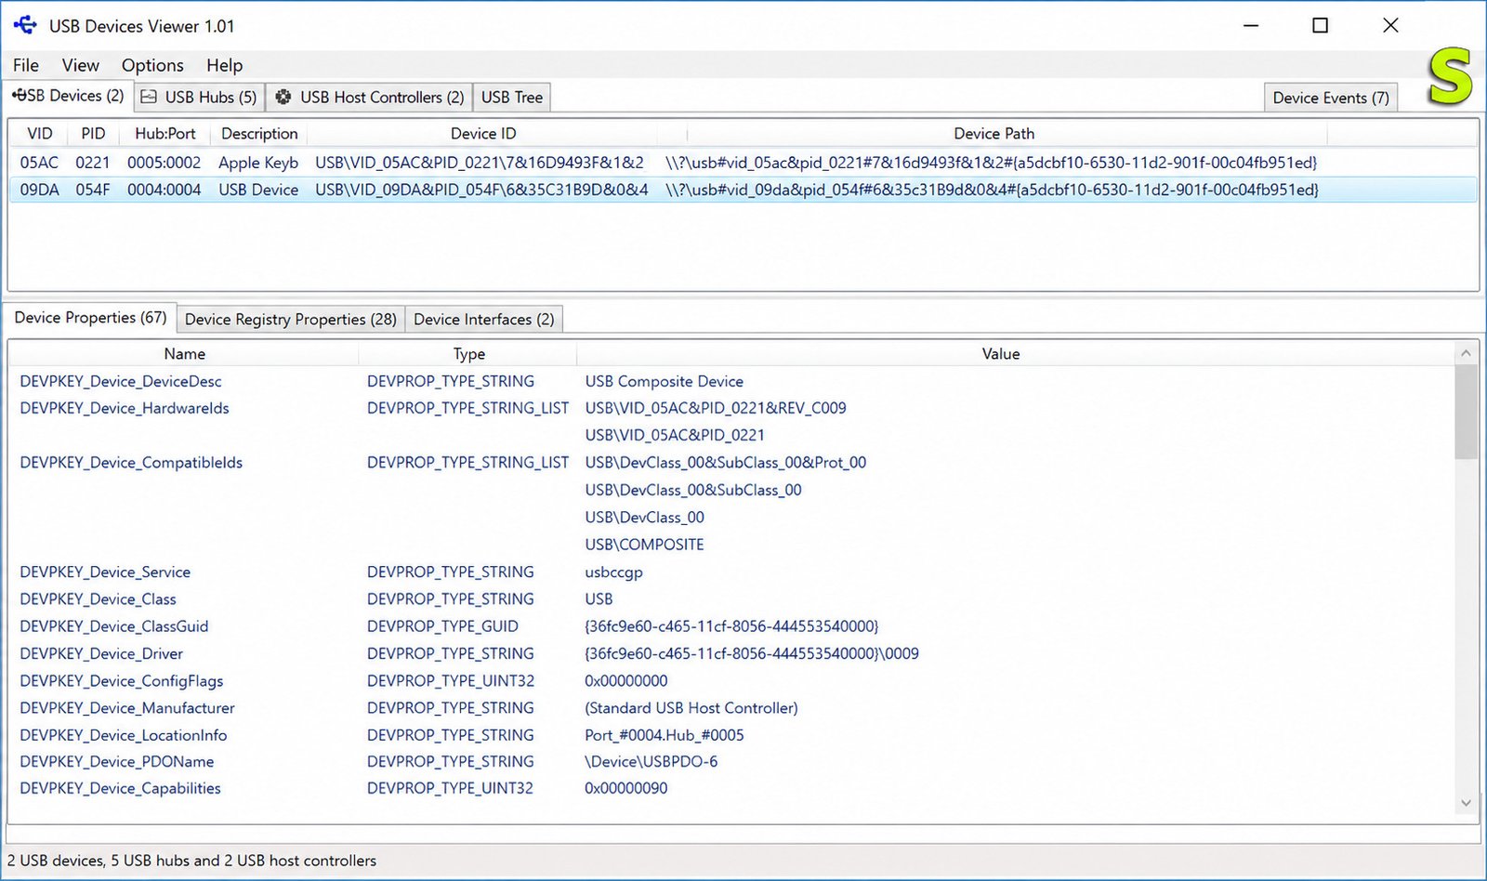This screenshot has height=881, width=1487.
Task: Click value (Standard USB Host Controller)
Action: 691,708
